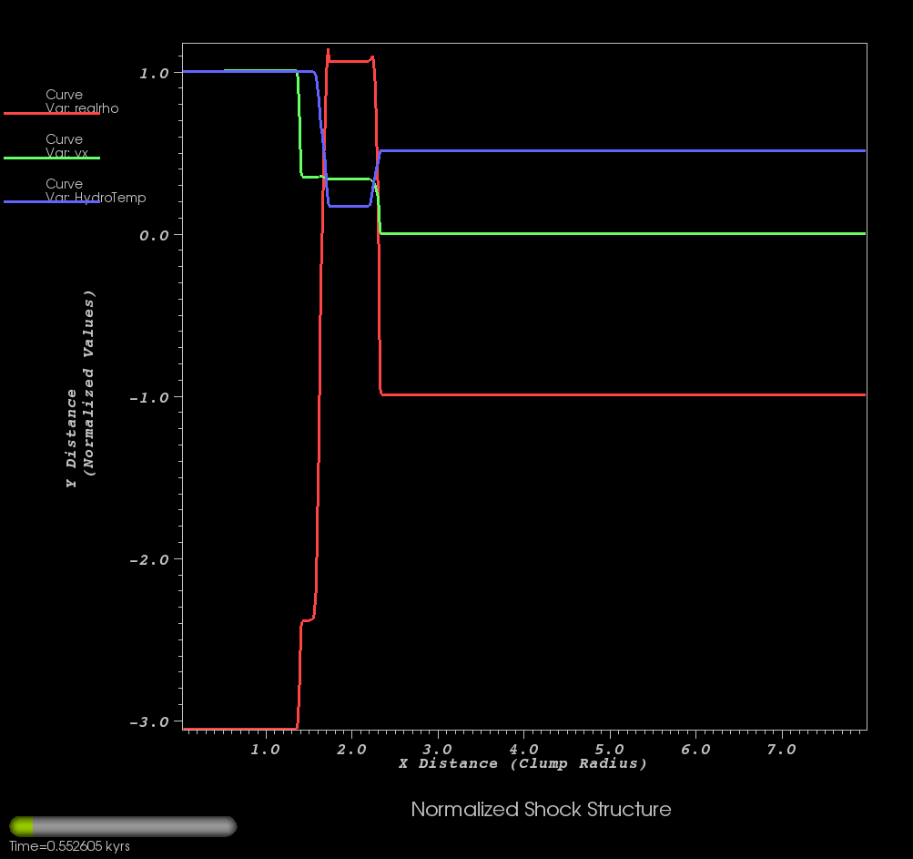Click the 2.0 tick label on X axis
Image resolution: width=913 pixels, height=859 pixels.
coord(351,750)
